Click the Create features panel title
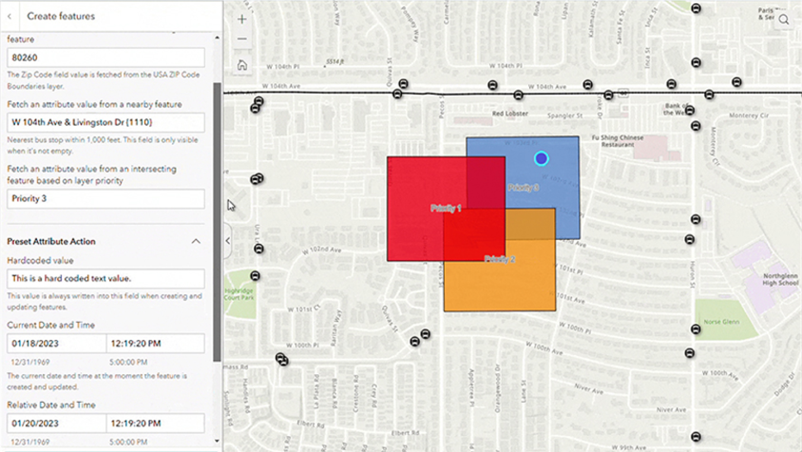The image size is (802, 452). pyautogui.click(x=60, y=16)
